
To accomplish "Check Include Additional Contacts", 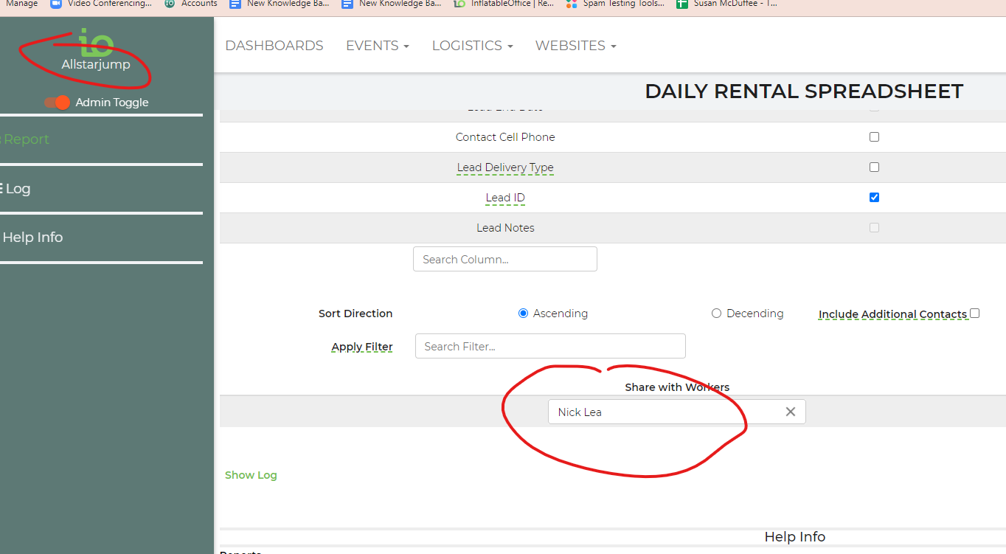I will [x=974, y=314].
